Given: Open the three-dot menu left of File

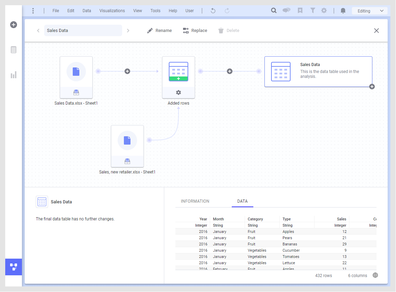Looking at the screenshot, I should coord(33,11).
